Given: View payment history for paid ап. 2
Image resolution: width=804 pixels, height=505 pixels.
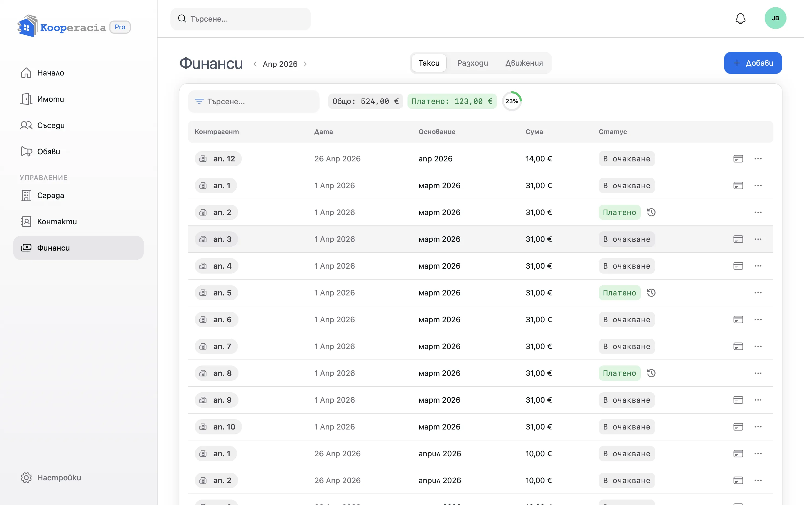Looking at the screenshot, I should [x=651, y=212].
